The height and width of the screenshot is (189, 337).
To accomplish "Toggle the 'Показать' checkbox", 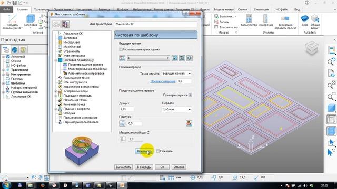I will tap(158, 151).
